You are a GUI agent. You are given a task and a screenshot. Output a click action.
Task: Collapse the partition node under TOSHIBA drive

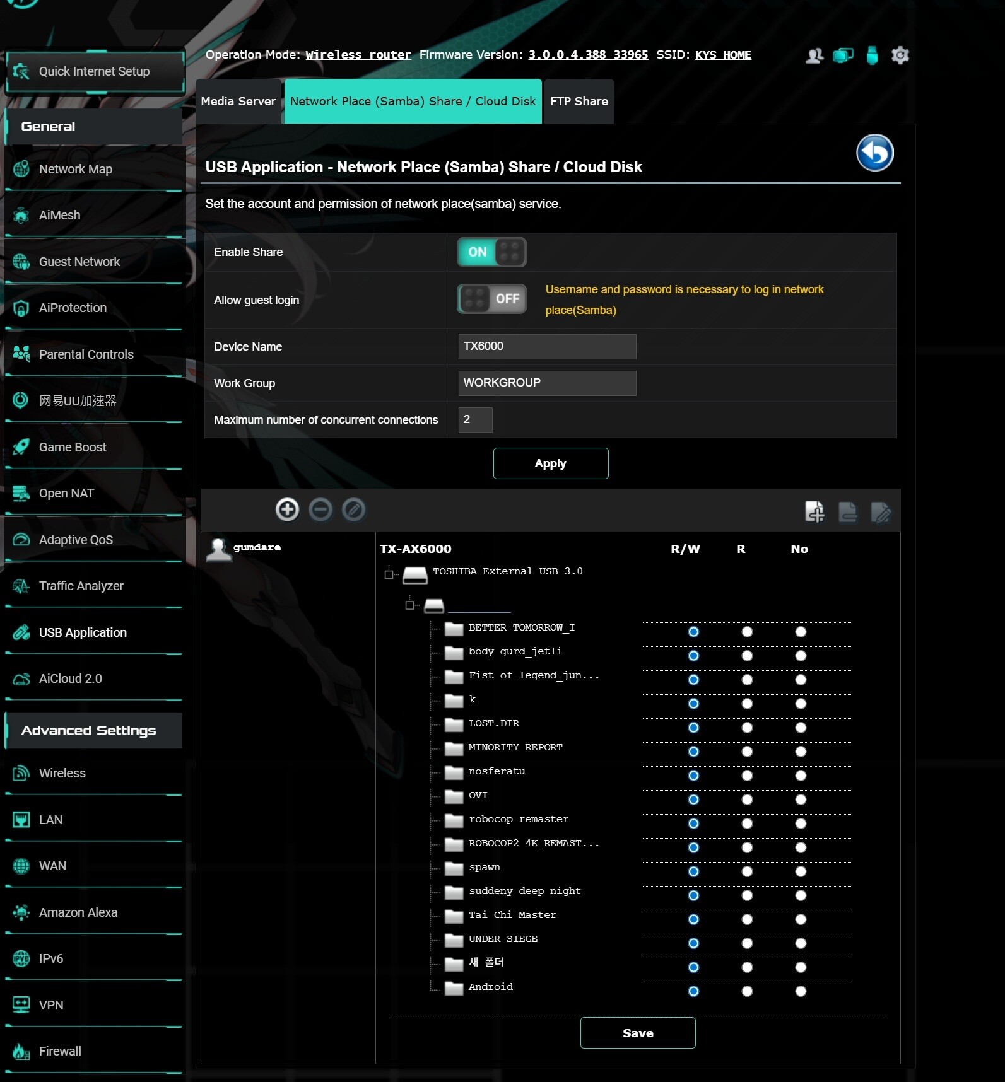pos(409,605)
